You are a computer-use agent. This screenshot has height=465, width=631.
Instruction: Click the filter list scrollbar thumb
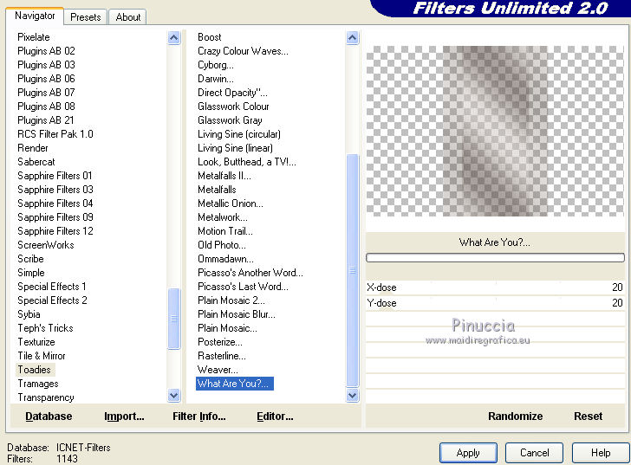point(352,270)
